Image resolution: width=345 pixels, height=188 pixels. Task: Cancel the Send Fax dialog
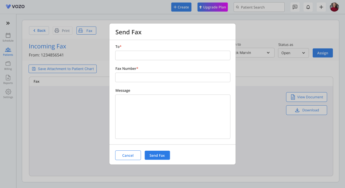coord(128,155)
